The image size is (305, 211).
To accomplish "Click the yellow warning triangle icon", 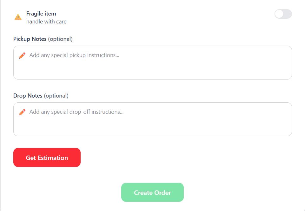I will pos(18,17).
